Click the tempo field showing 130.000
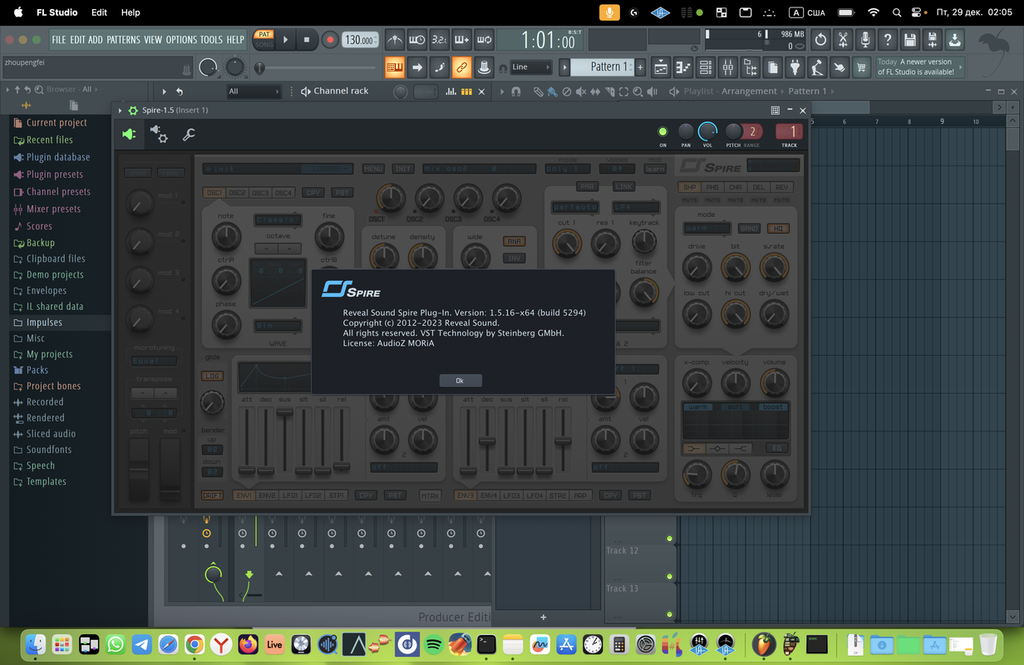Screen dimensions: 1024x665 tap(360, 39)
